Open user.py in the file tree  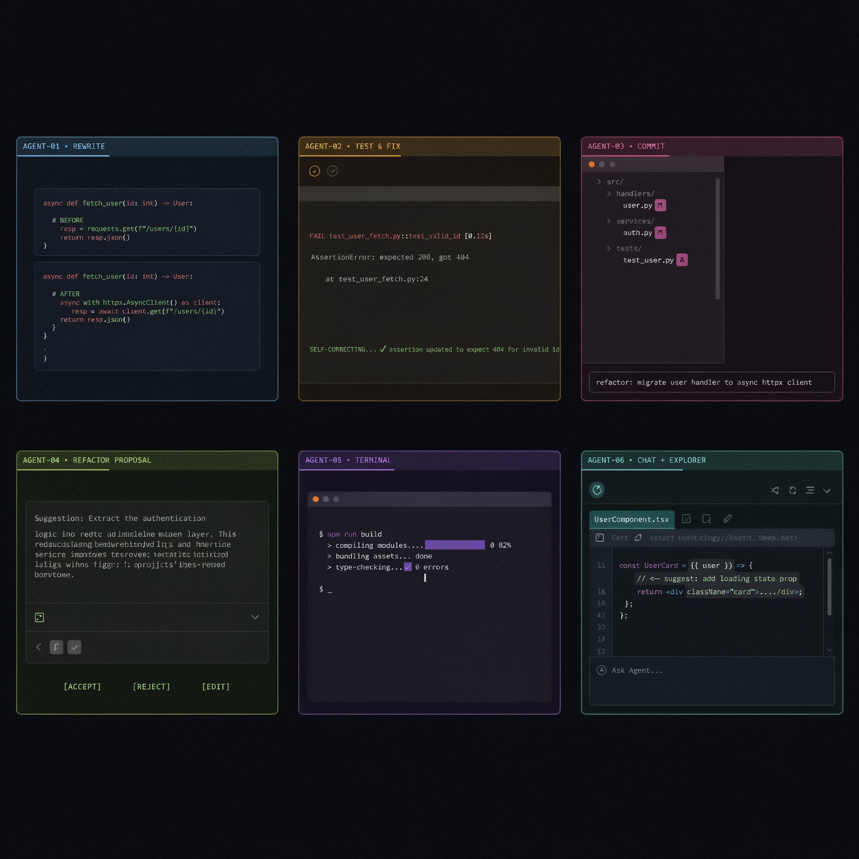point(637,206)
